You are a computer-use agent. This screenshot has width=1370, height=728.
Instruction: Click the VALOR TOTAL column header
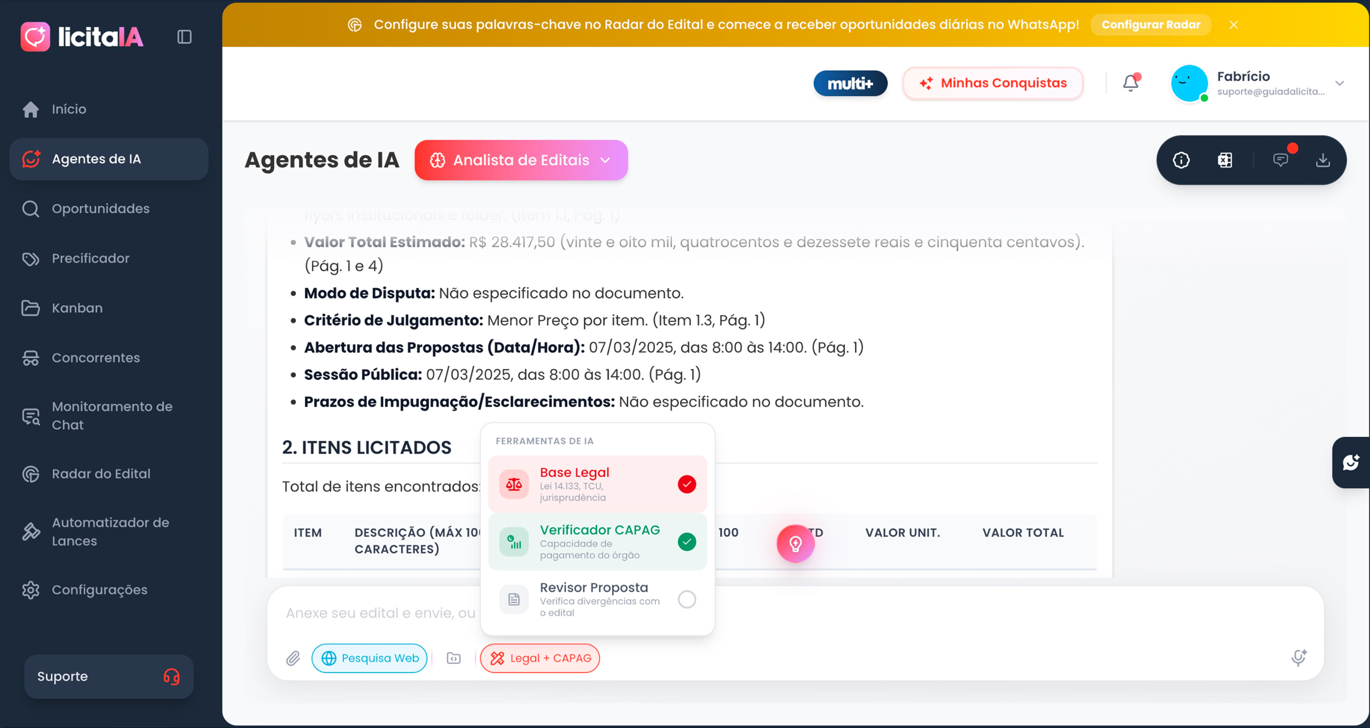pos(1023,533)
